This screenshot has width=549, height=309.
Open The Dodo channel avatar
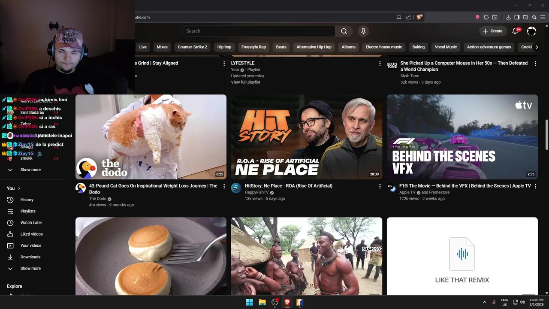click(x=81, y=188)
